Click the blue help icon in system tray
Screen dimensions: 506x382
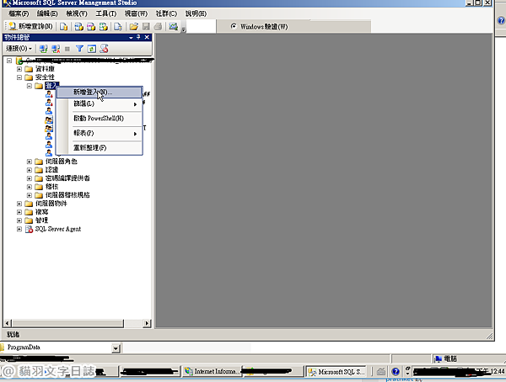(x=396, y=372)
